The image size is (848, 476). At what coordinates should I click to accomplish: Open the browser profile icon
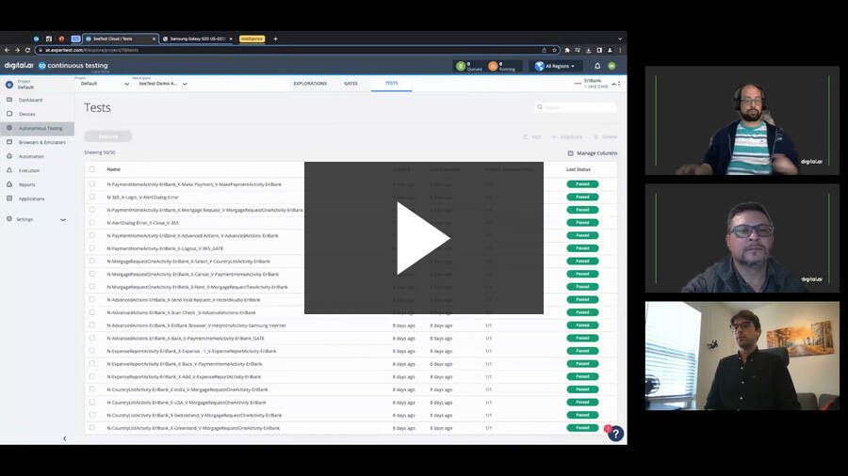(x=610, y=50)
